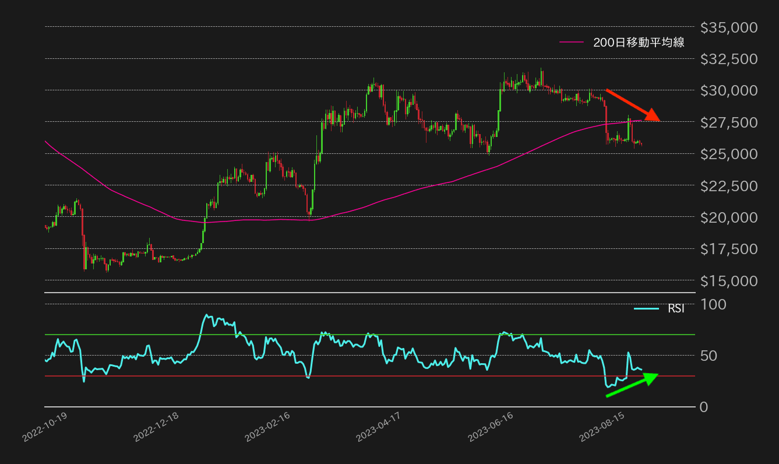Click the red oversold line at RSI 30
This screenshot has height=464, width=779.
tap(350, 375)
